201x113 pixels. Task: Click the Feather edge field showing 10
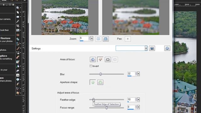click(x=131, y=100)
